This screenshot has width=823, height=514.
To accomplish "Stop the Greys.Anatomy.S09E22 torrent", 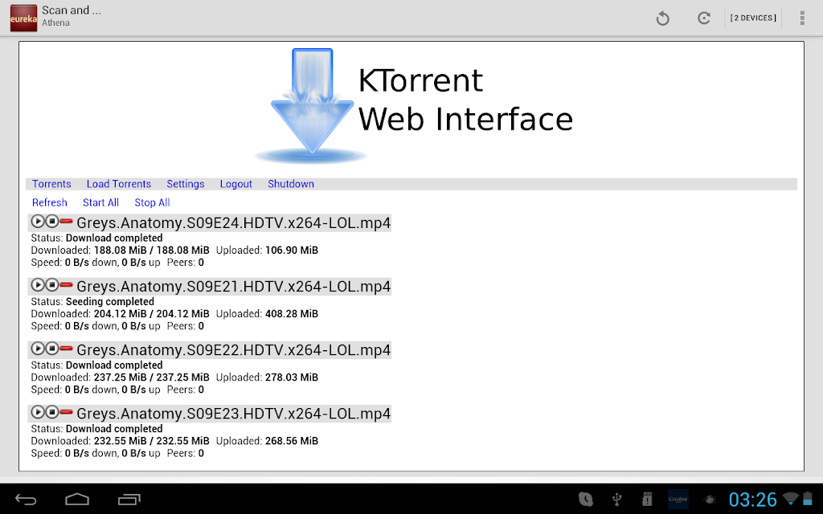I will coord(52,349).
